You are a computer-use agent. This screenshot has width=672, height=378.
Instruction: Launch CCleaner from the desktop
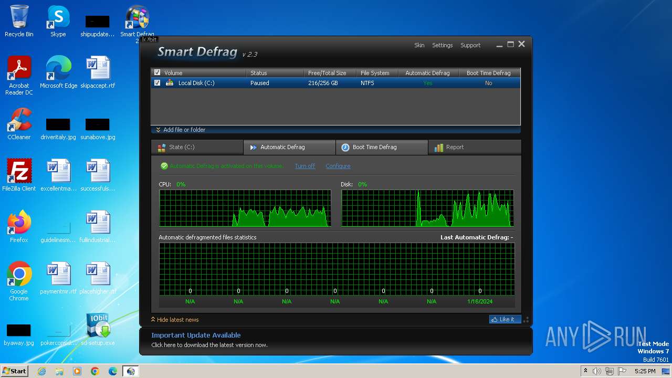tap(19, 124)
